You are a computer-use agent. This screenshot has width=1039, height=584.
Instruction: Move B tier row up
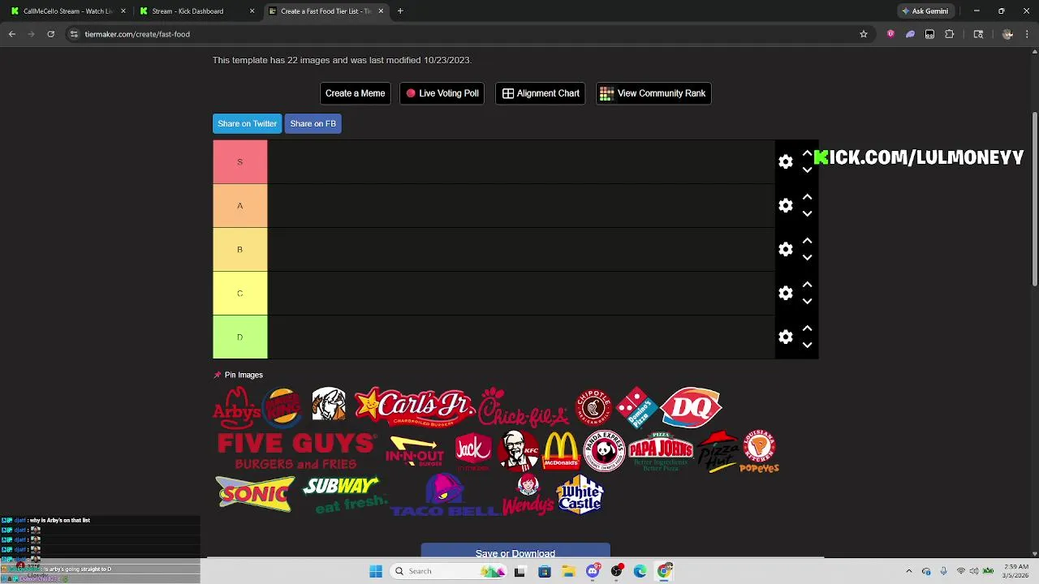click(x=807, y=241)
